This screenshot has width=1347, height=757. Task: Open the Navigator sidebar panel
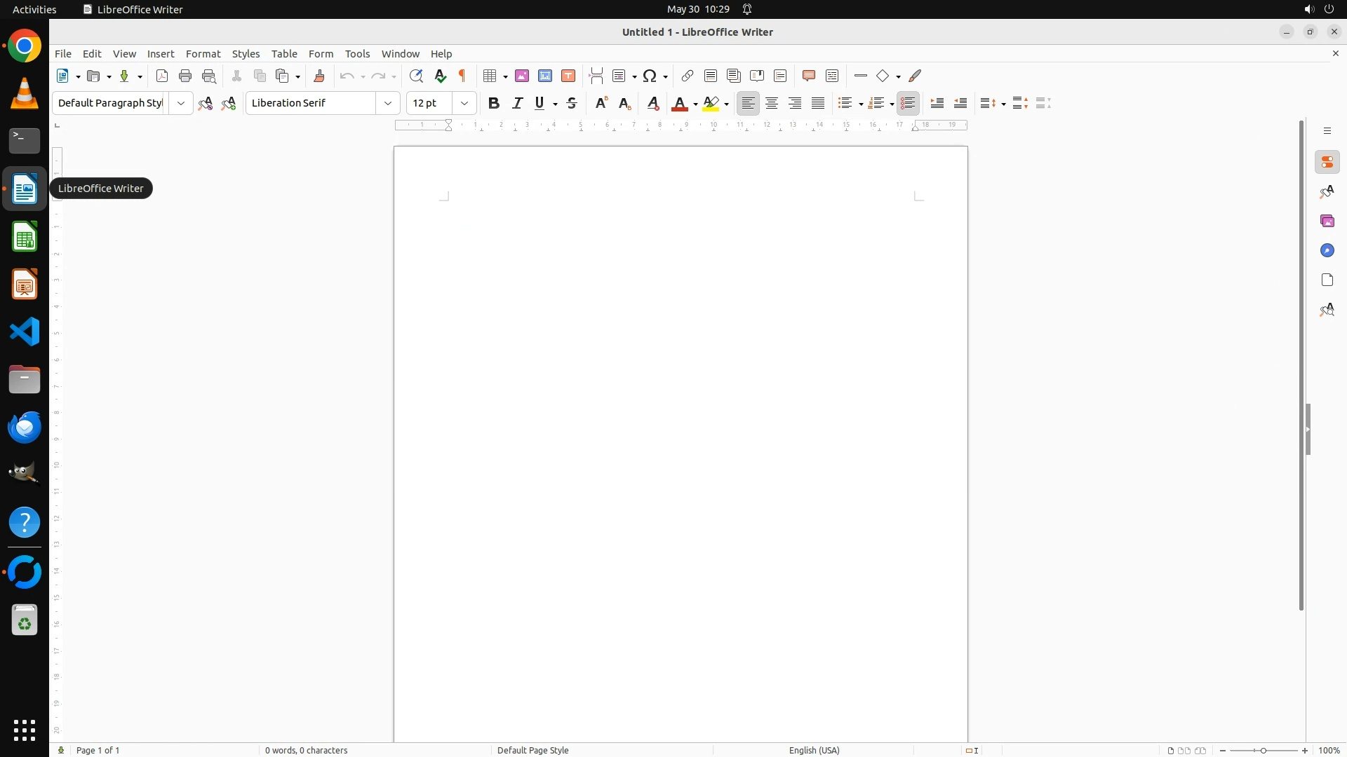click(x=1327, y=250)
